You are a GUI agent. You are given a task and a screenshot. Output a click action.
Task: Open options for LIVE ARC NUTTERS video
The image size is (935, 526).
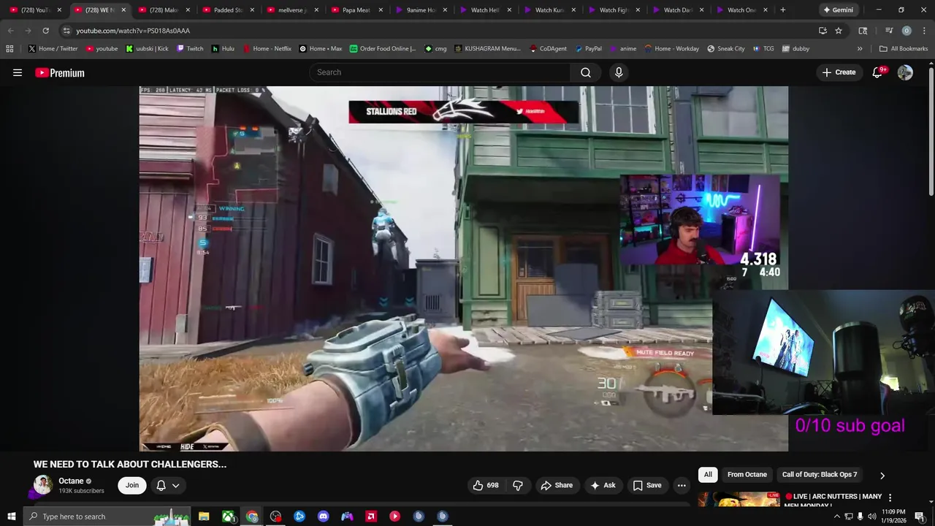click(890, 498)
